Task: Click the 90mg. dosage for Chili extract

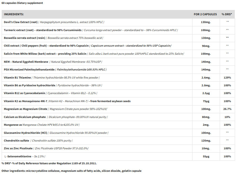Action: (206, 46)
